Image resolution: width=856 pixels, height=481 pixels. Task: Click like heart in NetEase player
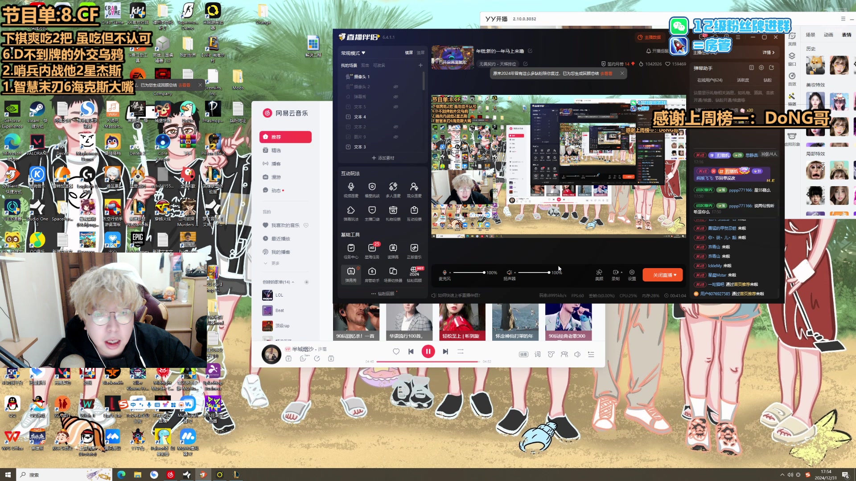(396, 351)
